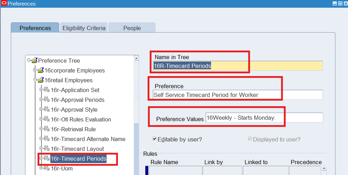Click the 16corporate Employees folder icon
Image resolution: width=348 pixels, height=175 pixels.
(x=41, y=70)
